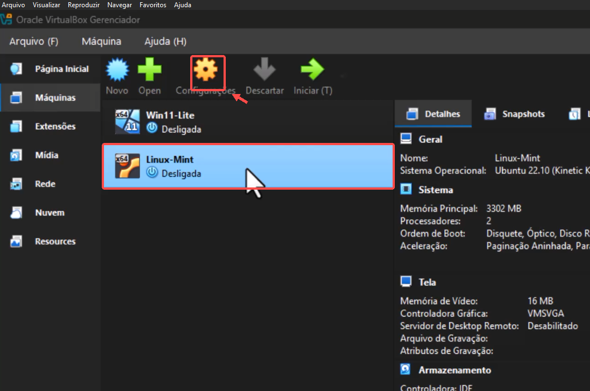This screenshot has height=391, width=590.
Task: Click the Nuvem sidebar icon
Action: pos(16,212)
